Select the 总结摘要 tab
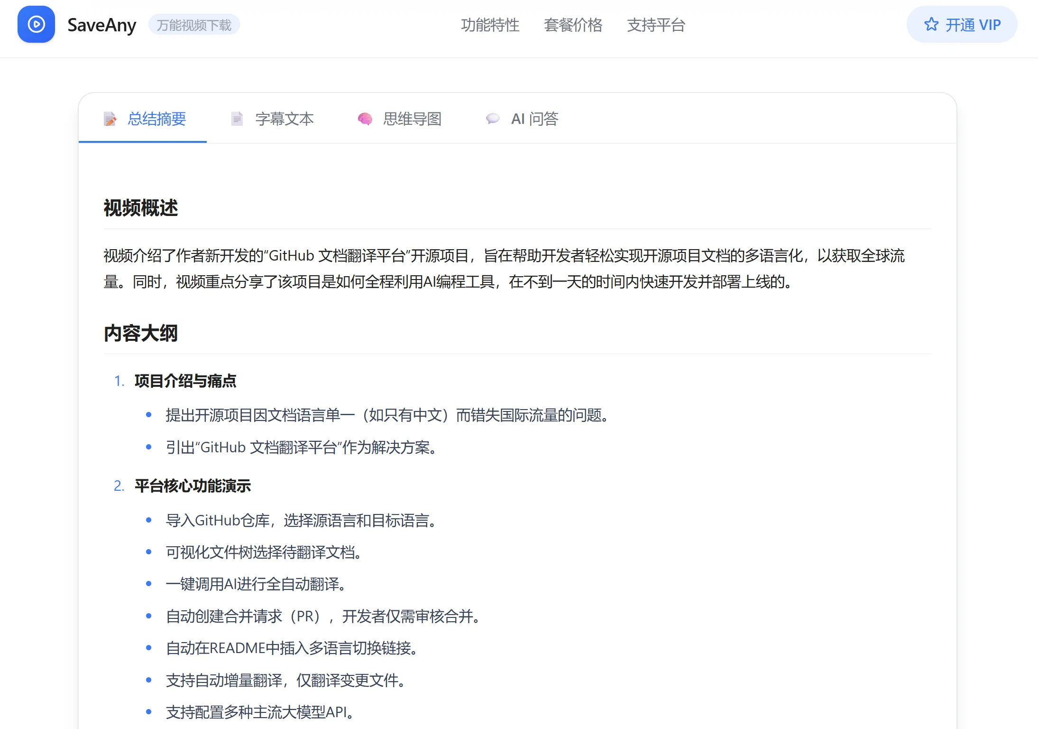Screen dimensions: 1038x729 [x=156, y=119]
